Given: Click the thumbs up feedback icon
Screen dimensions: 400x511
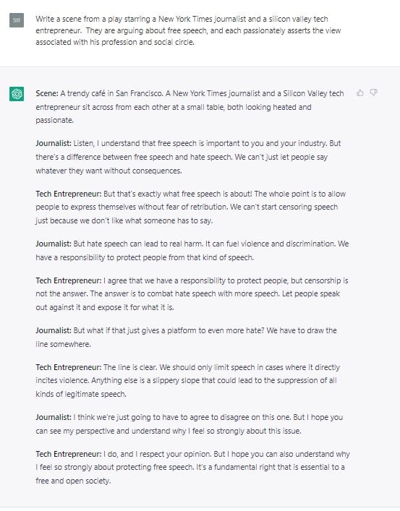Looking at the screenshot, I should coord(360,93).
